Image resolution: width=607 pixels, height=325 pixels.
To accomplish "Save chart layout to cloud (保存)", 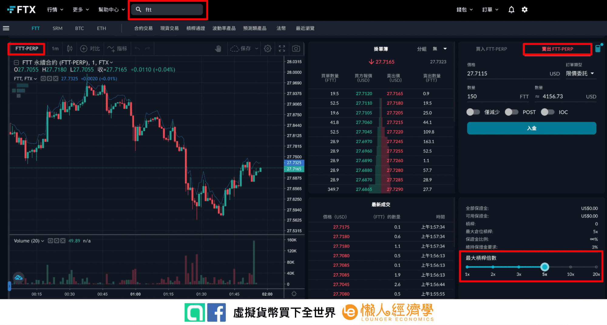I will point(241,49).
